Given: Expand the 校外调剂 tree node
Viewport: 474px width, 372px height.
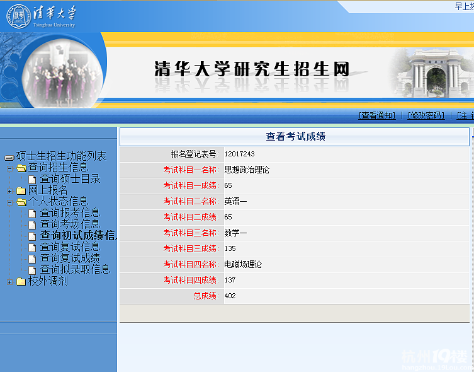Looking at the screenshot, I should [x=9, y=282].
